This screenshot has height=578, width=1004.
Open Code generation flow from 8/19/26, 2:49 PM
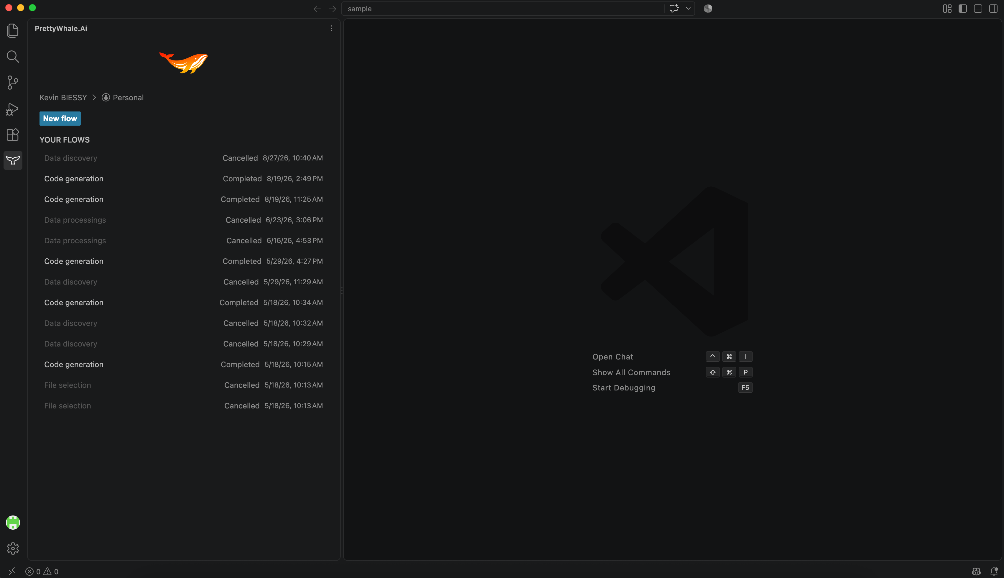183,179
